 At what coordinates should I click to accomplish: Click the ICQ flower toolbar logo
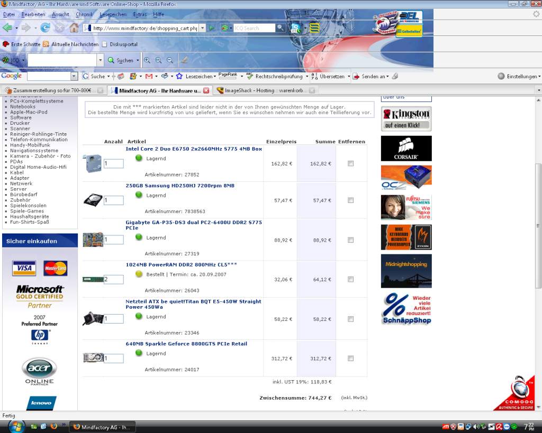click(x=6, y=60)
